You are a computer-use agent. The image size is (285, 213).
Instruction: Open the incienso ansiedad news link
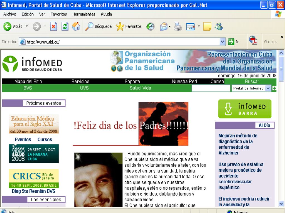[x=244, y=202]
